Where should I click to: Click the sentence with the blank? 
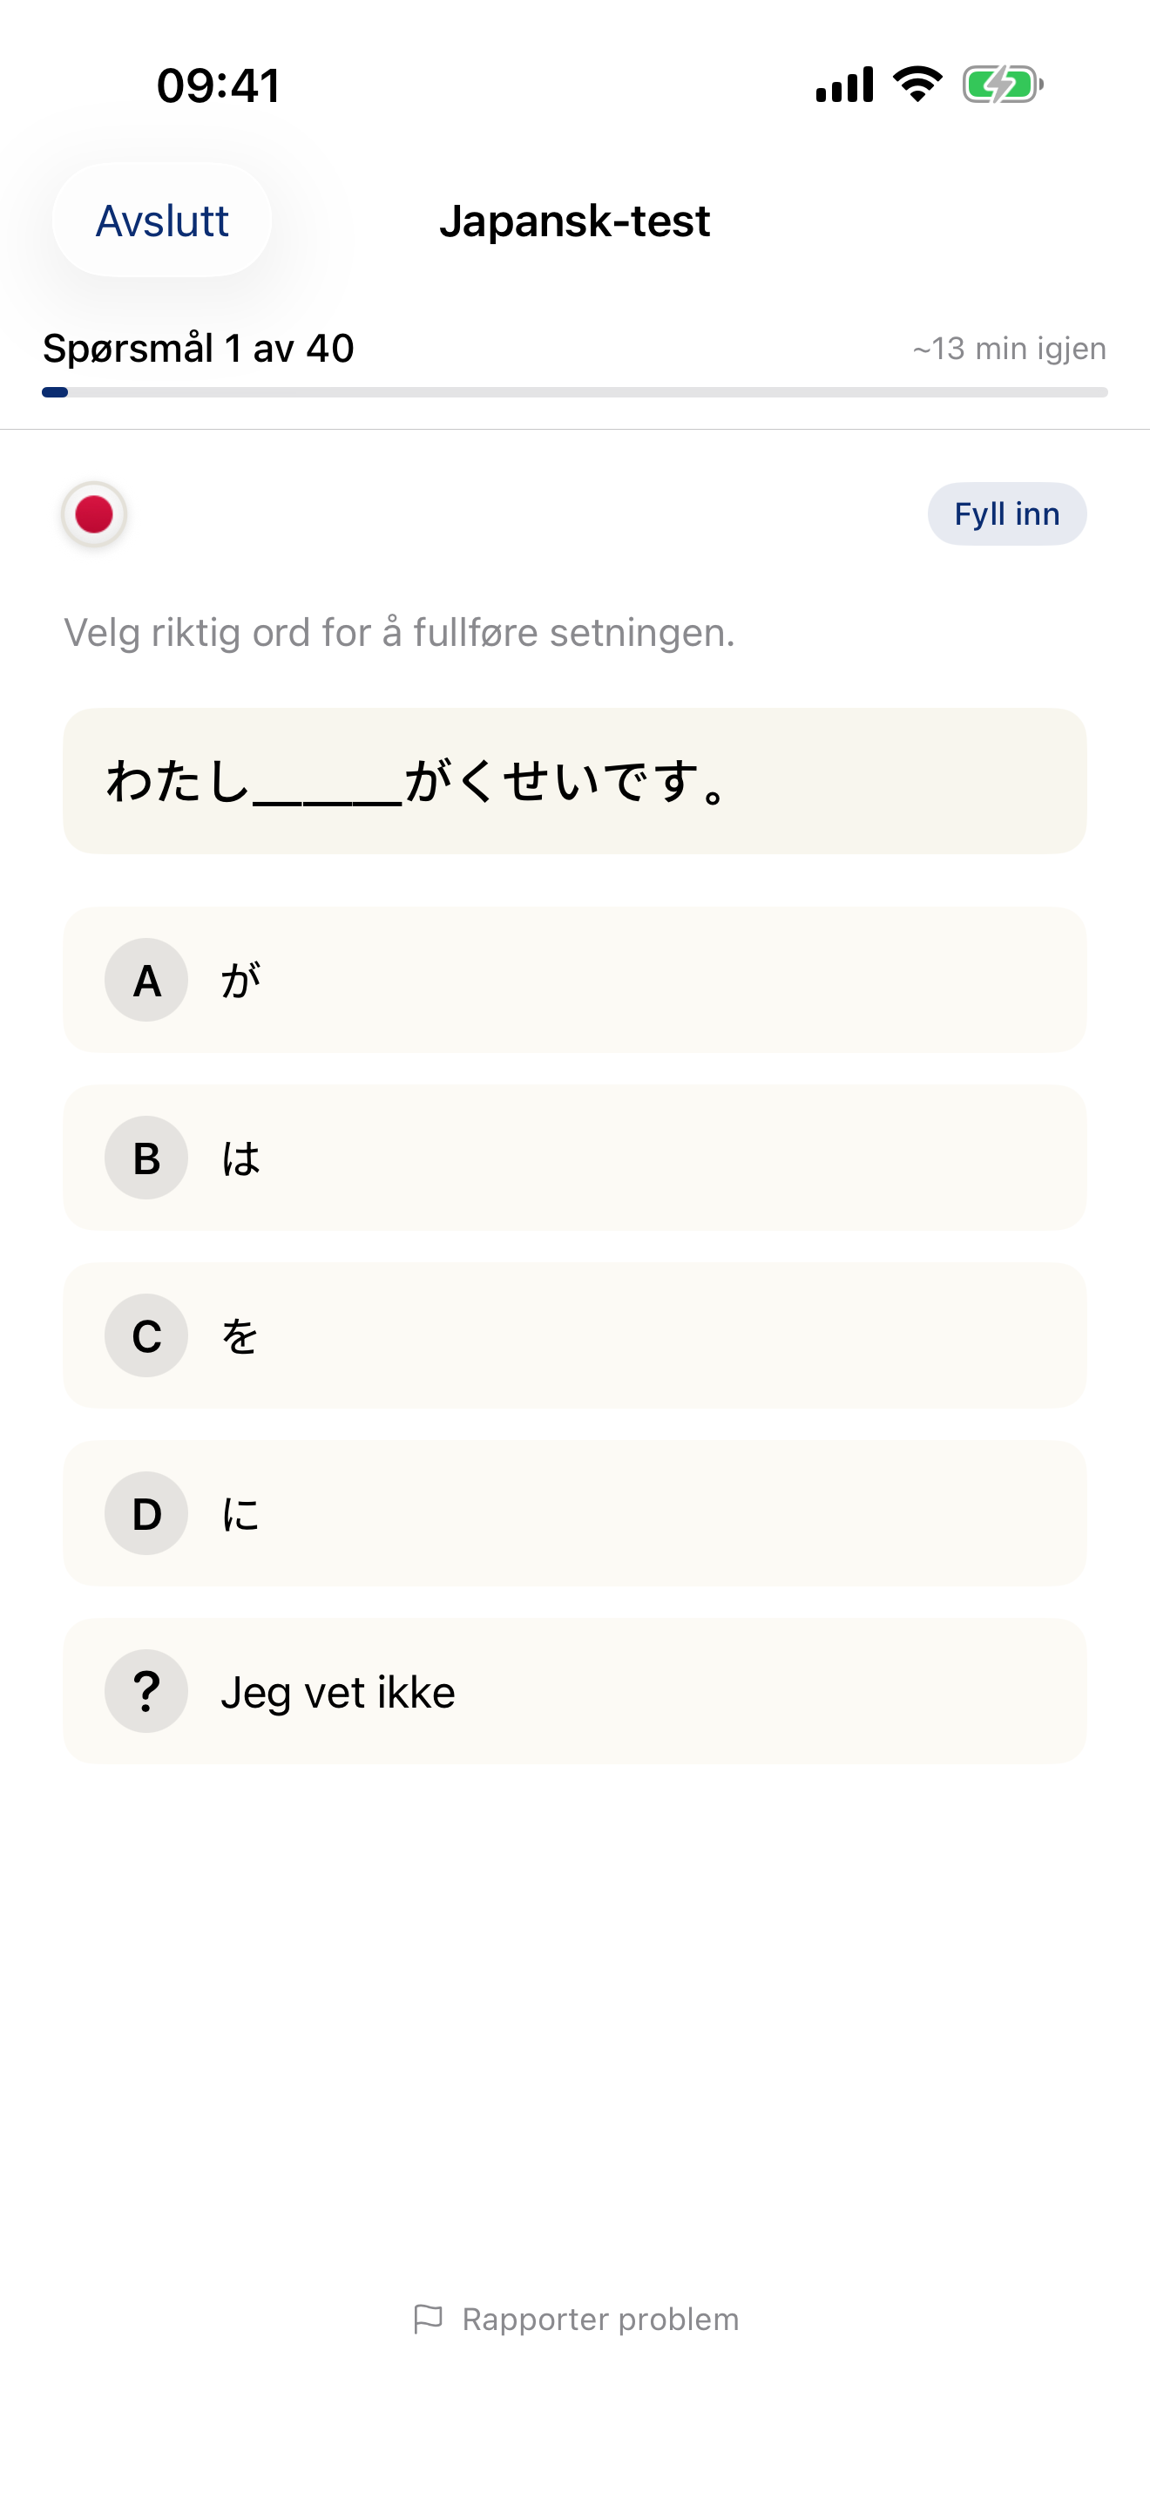(575, 782)
